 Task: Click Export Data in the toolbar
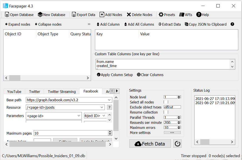[84, 15]
